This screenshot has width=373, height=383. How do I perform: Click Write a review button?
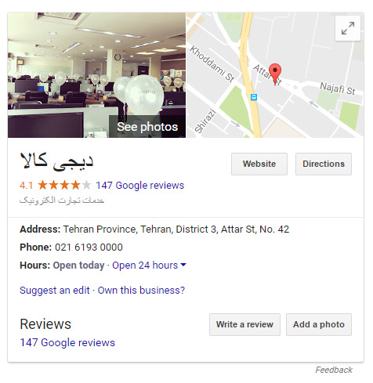(244, 324)
